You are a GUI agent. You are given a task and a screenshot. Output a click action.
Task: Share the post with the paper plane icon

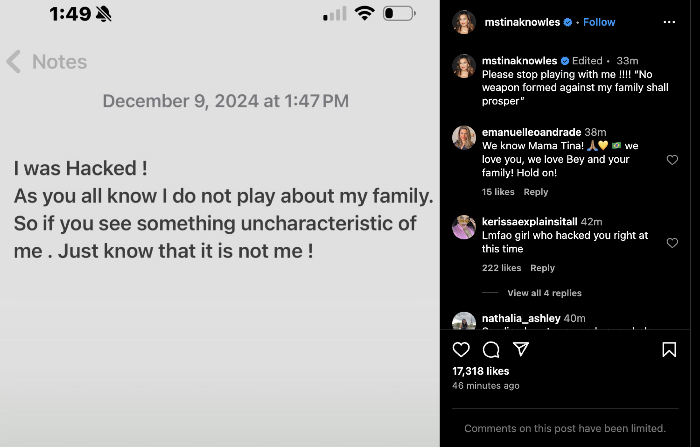(521, 349)
